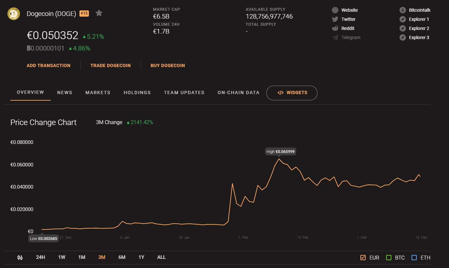Open the Website link
449x268 pixels.
[350, 10]
